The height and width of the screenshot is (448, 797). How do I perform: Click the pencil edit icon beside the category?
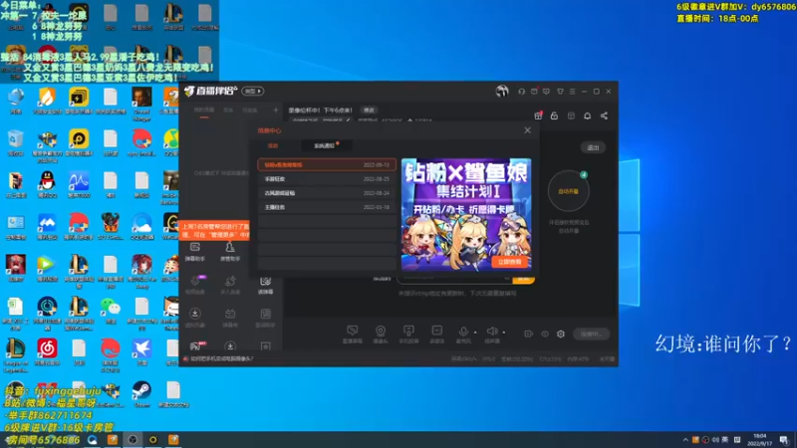click(x=348, y=120)
